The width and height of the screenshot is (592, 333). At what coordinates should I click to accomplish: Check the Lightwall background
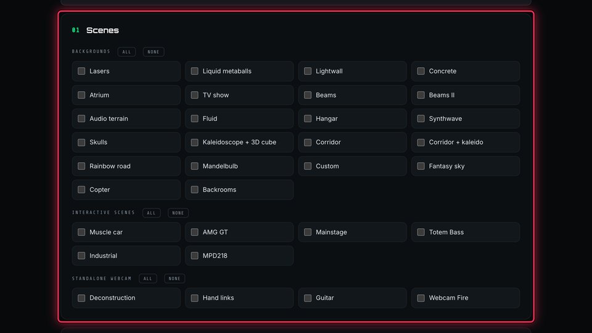point(308,71)
